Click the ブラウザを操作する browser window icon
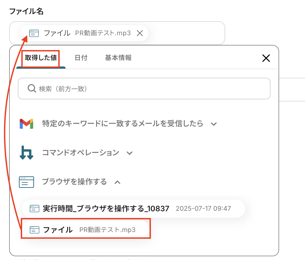The height and width of the screenshot is (260, 305). (26, 182)
